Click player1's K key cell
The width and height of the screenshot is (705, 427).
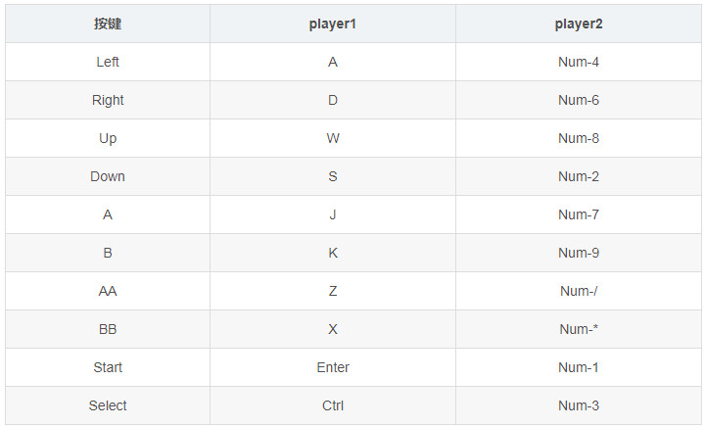(333, 253)
